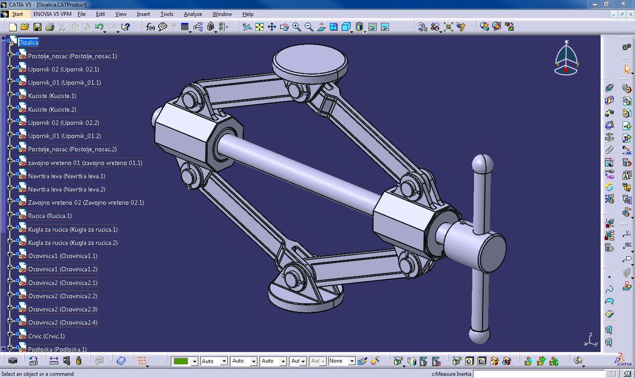635x378 pixels.
Task: Activate the Fly mode airplane icon
Action: pyautogui.click(x=247, y=27)
